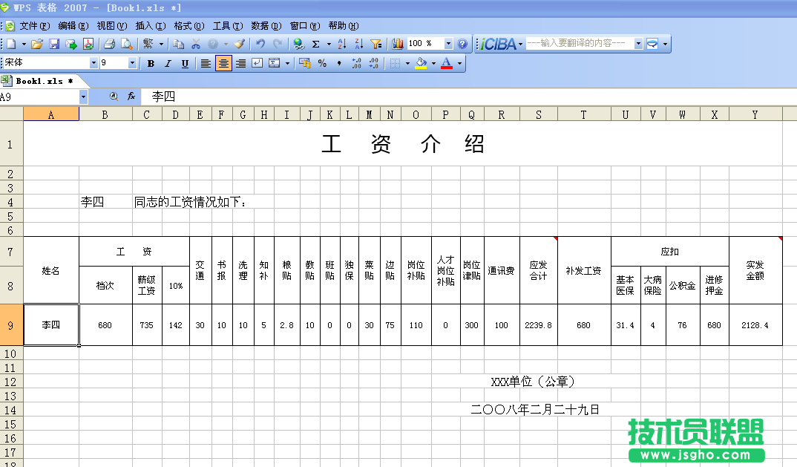Open the border style dropdown
This screenshot has height=467, width=797.
[407, 63]
